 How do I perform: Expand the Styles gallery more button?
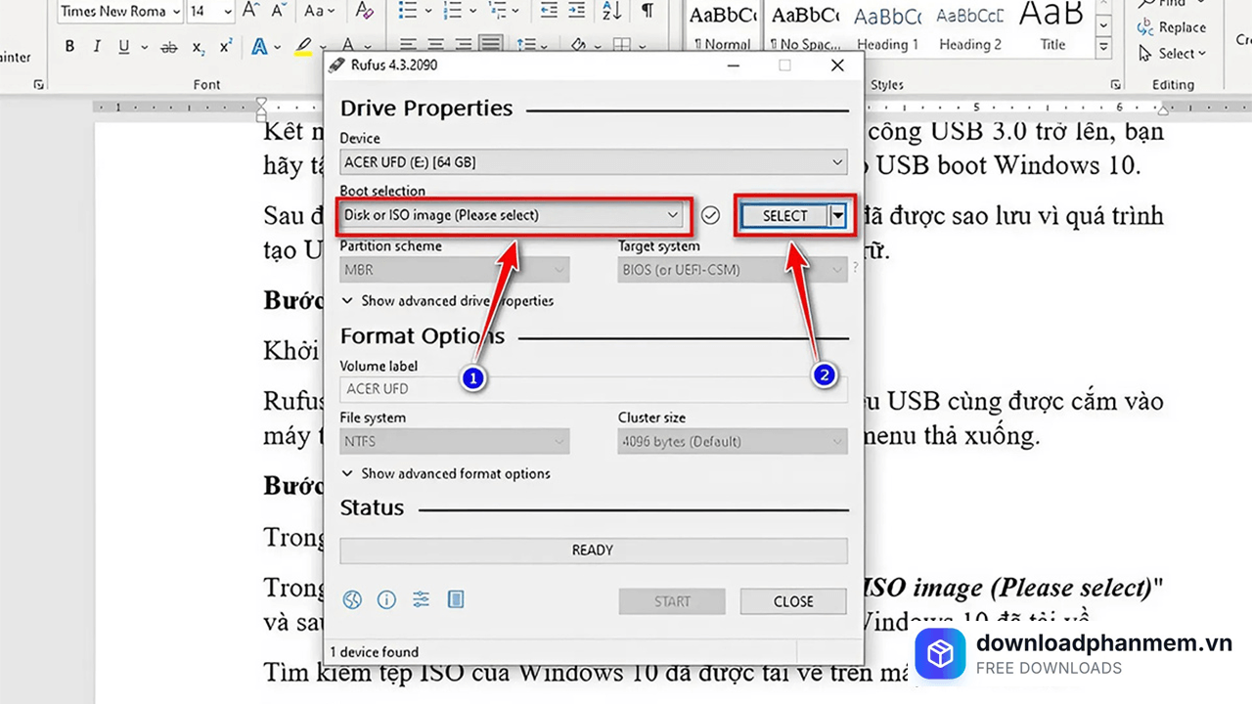coord(1103,47)
